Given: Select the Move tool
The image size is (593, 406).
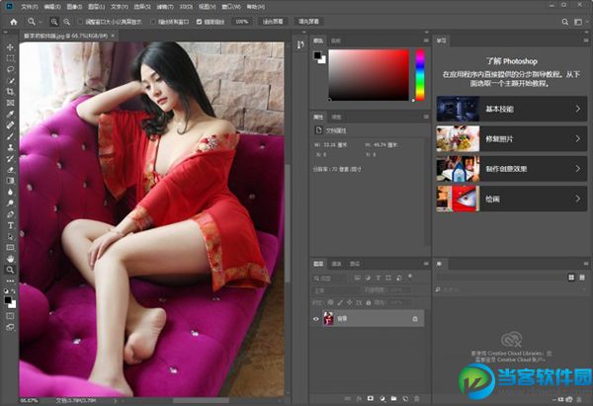Looking at the screenshot, I should point(10,46).
